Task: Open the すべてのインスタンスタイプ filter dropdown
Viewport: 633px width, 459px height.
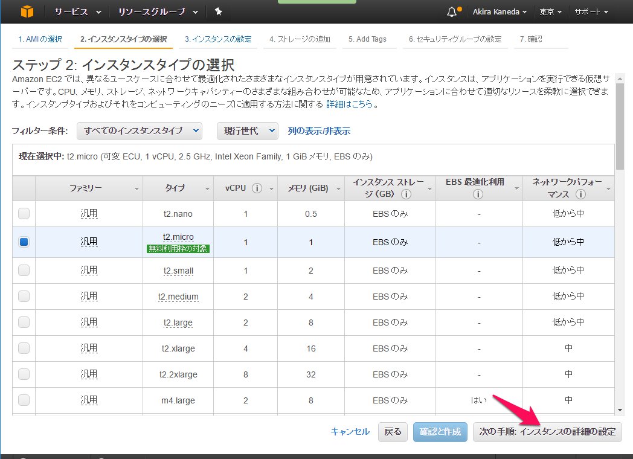Action: click(x=142, y=130)
